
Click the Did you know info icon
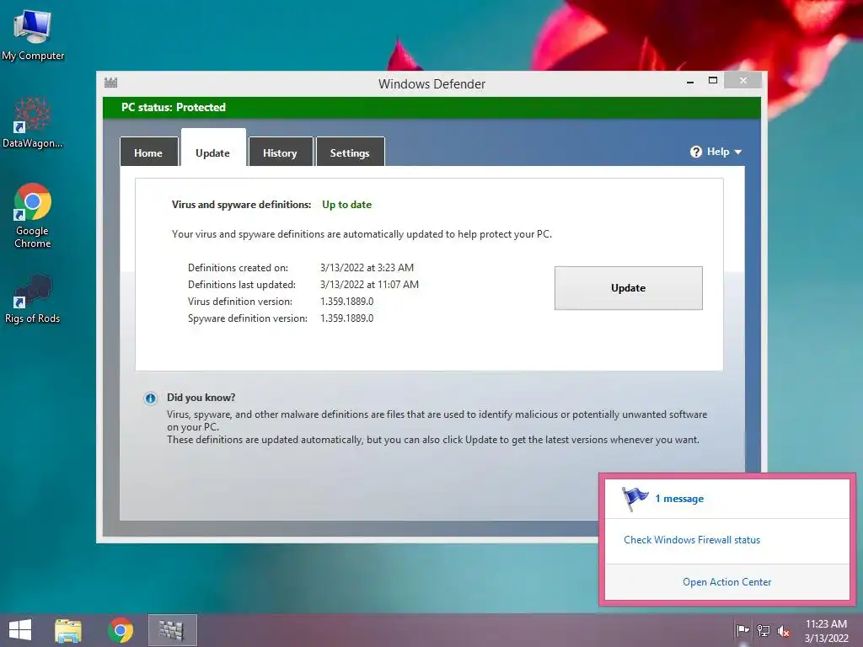[150, 398]
